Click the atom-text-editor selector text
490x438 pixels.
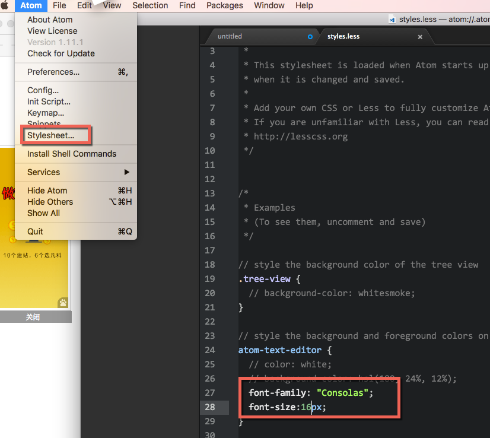tap(279, 350)
